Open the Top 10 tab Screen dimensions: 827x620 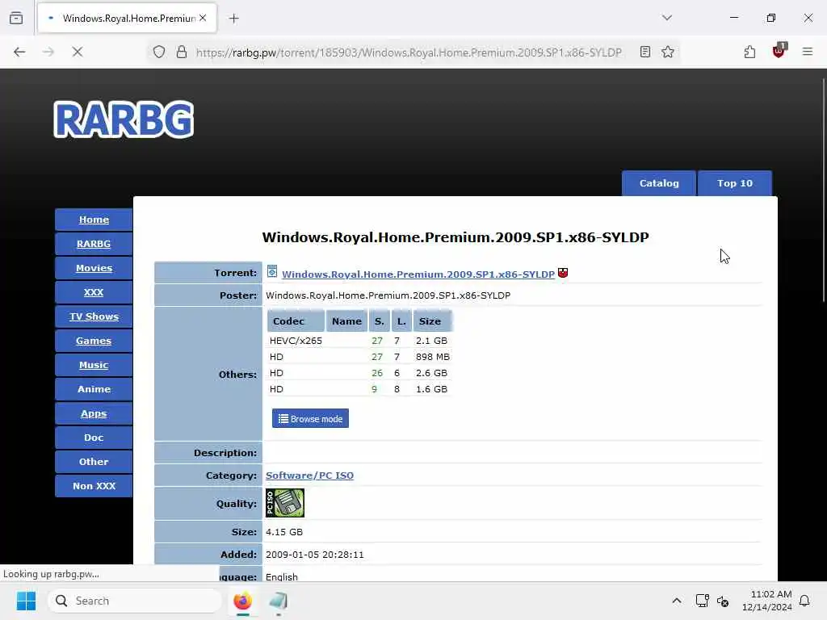coord(735,183)
